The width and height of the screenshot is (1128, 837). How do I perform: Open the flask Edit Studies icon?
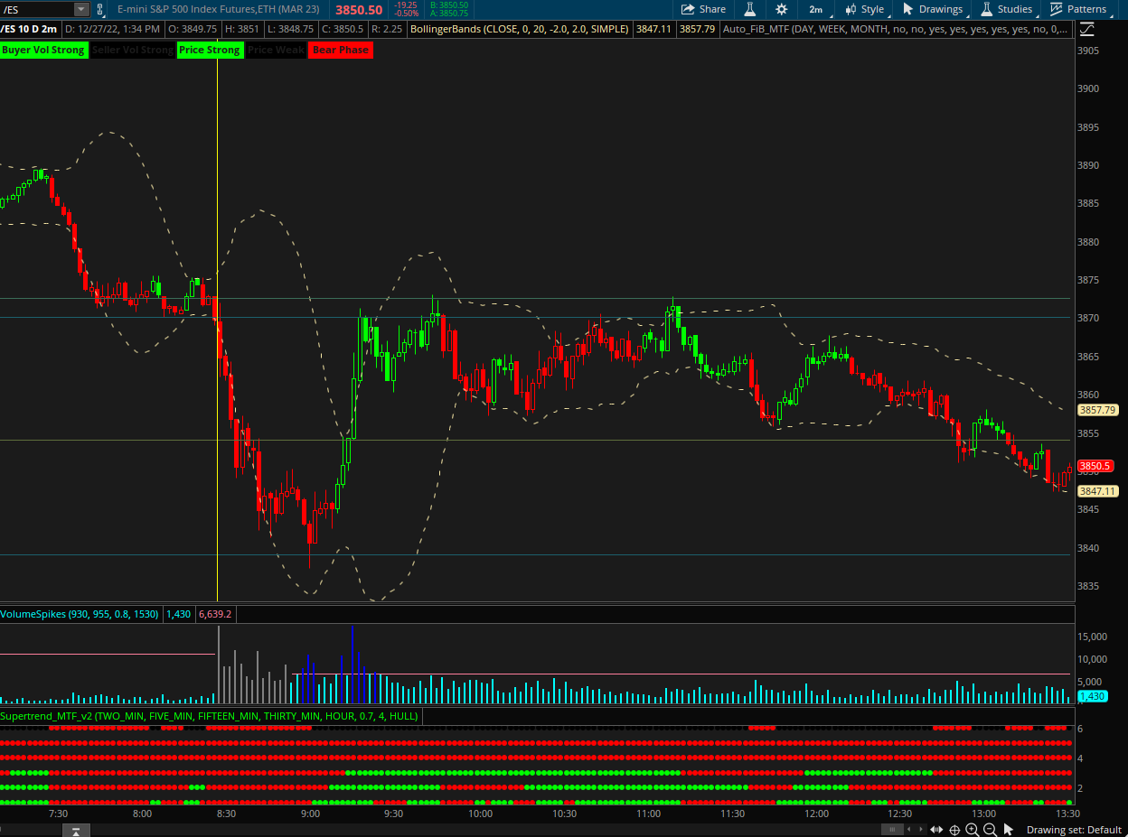tap(749, 9)
